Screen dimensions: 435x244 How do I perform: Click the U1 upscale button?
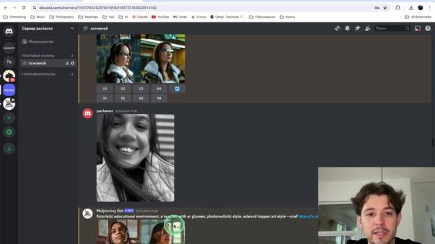coord(105,89)
